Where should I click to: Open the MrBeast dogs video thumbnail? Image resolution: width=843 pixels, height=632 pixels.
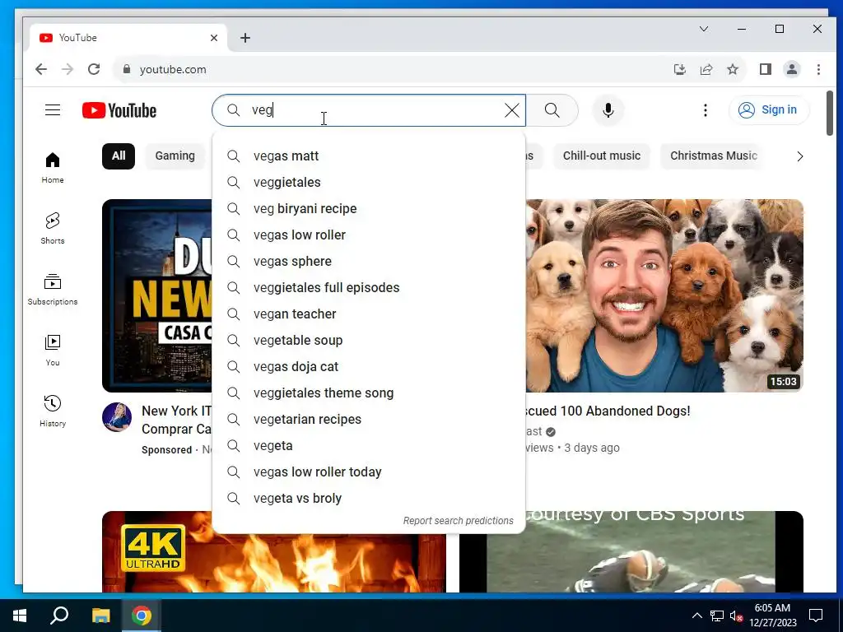pos(664,295)
